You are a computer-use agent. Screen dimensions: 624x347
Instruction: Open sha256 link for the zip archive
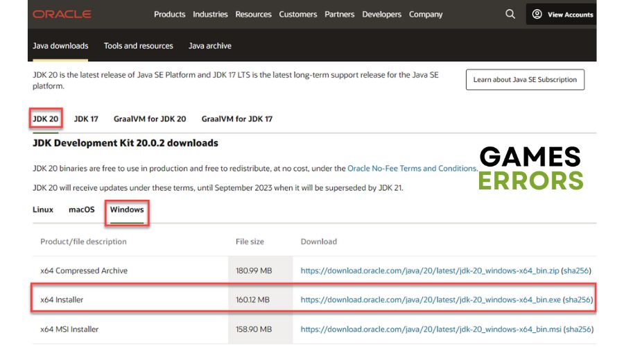click(x=576, y=271)
